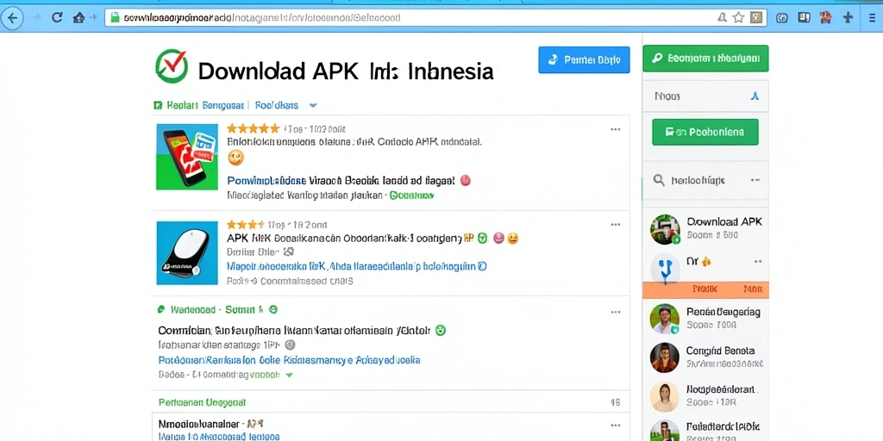Image resolution: width=883 pixels, height=441 pixels.
Task: Collapse the sidebar Nigos panel chevron
Action: point(755,96)
